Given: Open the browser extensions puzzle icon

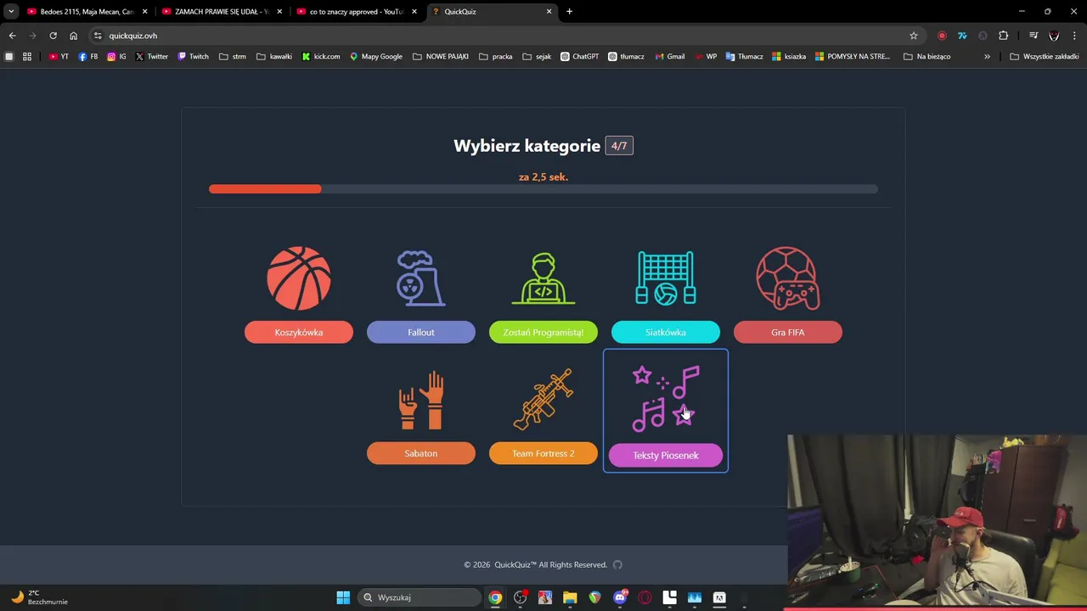Looking at the screenshot, I should pyautogui.click(x=1004, y=36).
